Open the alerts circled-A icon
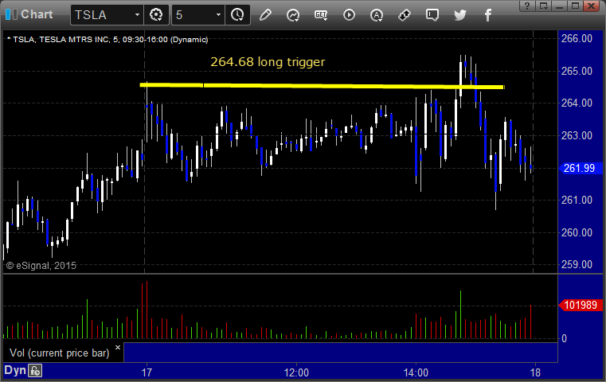 click(x=377, y=15)
